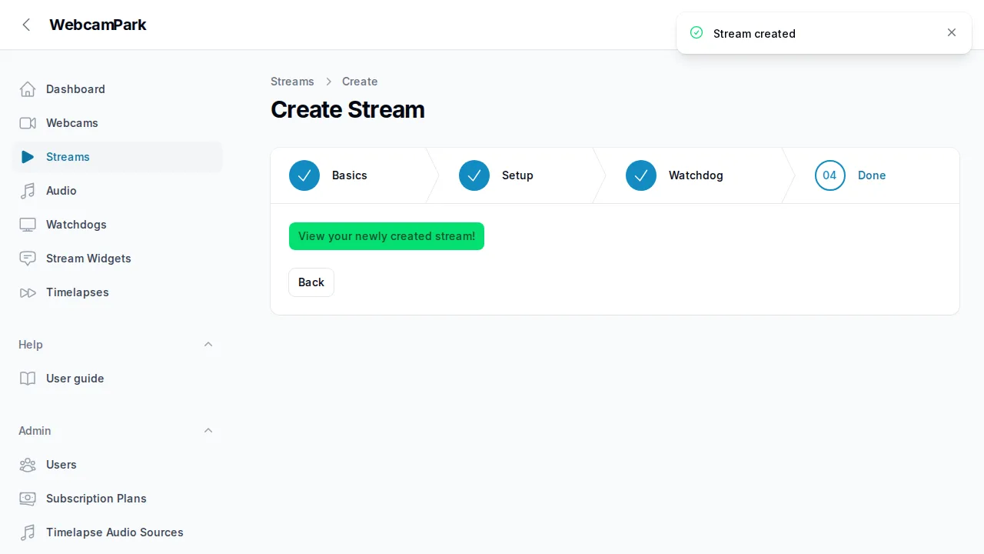Dismiss the Stream created notification
Screen dimensions: 984x554
click(x=952, y=32)
